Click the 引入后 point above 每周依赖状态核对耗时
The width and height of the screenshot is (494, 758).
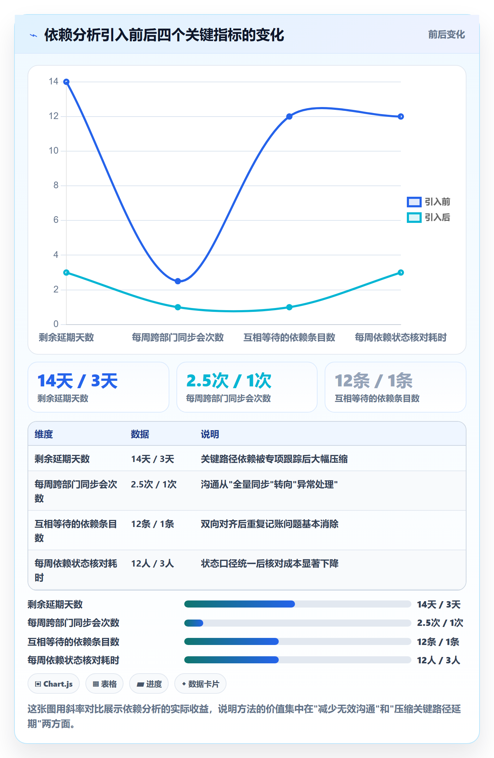[x=401, y=273]
